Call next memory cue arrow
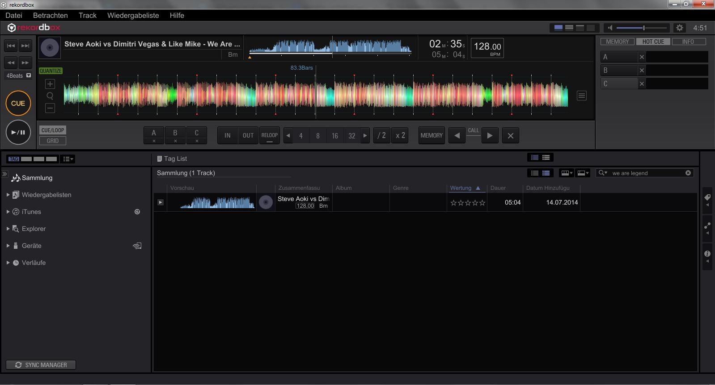Screen dimensions: 715x385 [x=490, y=135]
